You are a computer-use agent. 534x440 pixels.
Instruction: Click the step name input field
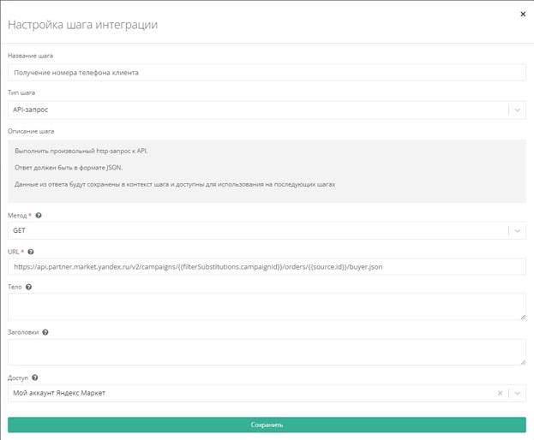pos(267,73)
